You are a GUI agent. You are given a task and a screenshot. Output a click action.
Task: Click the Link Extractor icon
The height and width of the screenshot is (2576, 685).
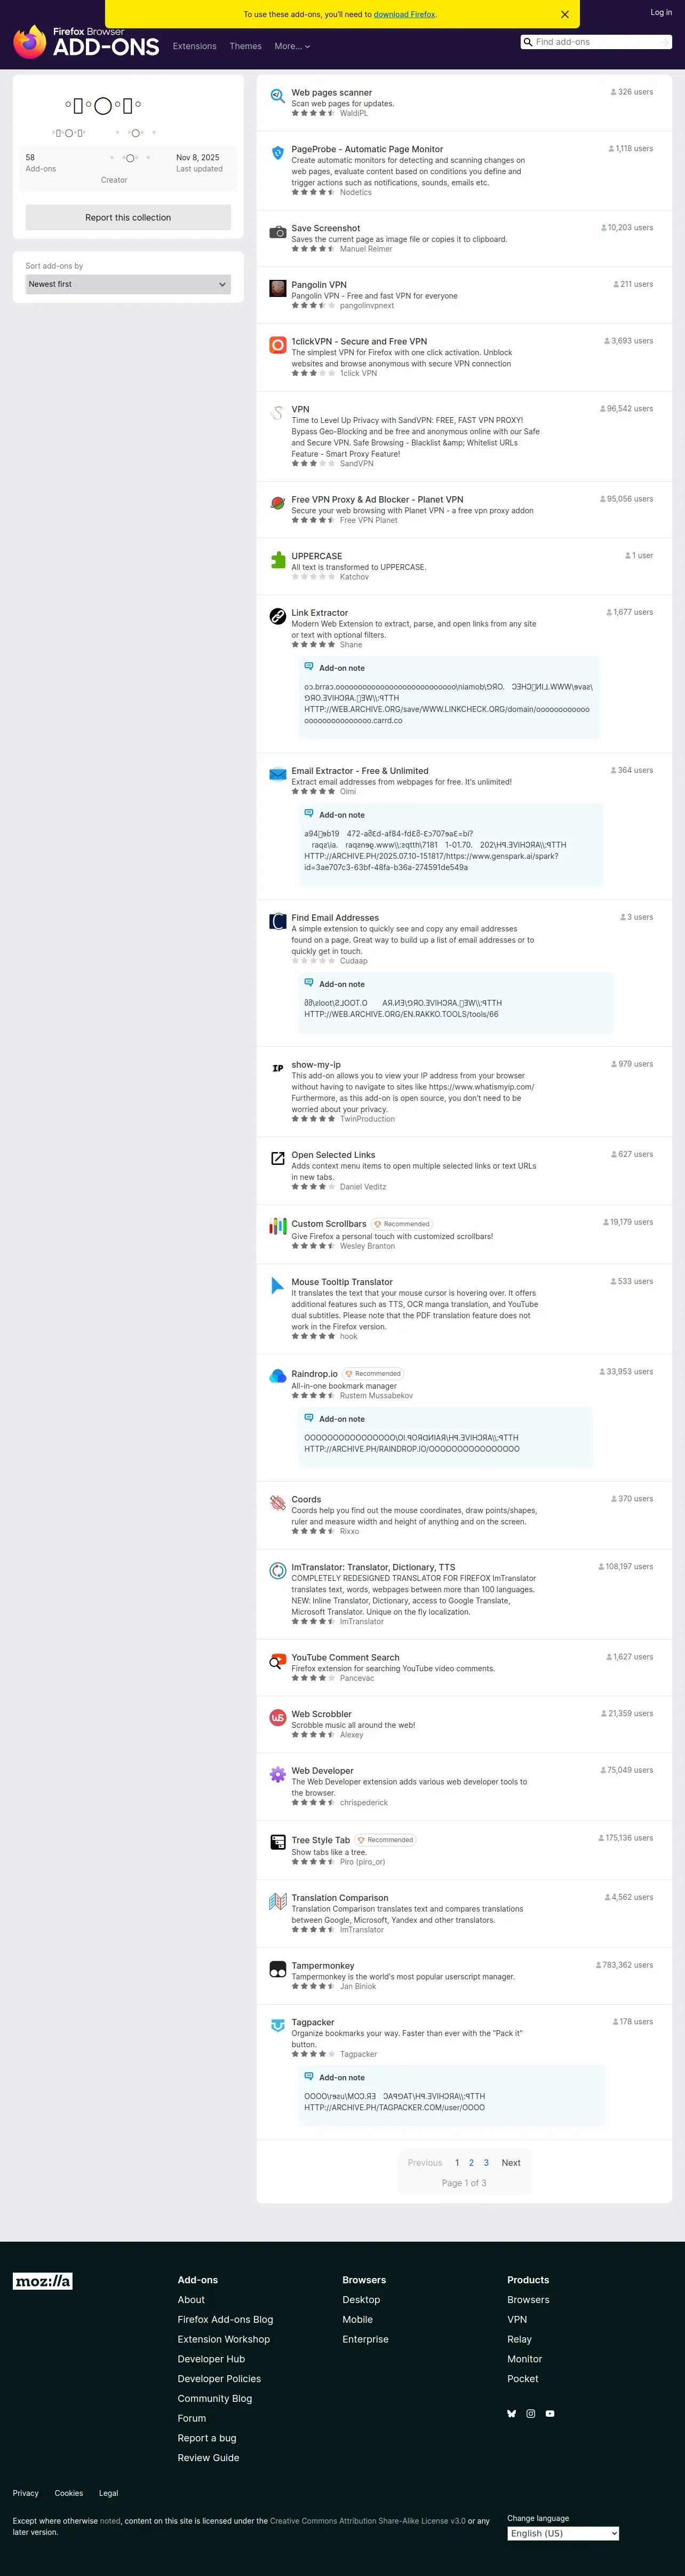pyautogui.click(x=277, y=617)
